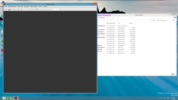Open the Просмотр menu in Adobe Reader

pos(20,6)
